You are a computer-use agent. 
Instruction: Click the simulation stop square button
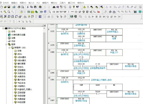(97, 17)
